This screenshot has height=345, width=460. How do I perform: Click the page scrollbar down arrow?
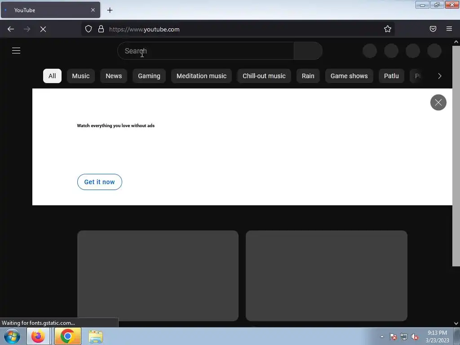(x=456, y=323)
